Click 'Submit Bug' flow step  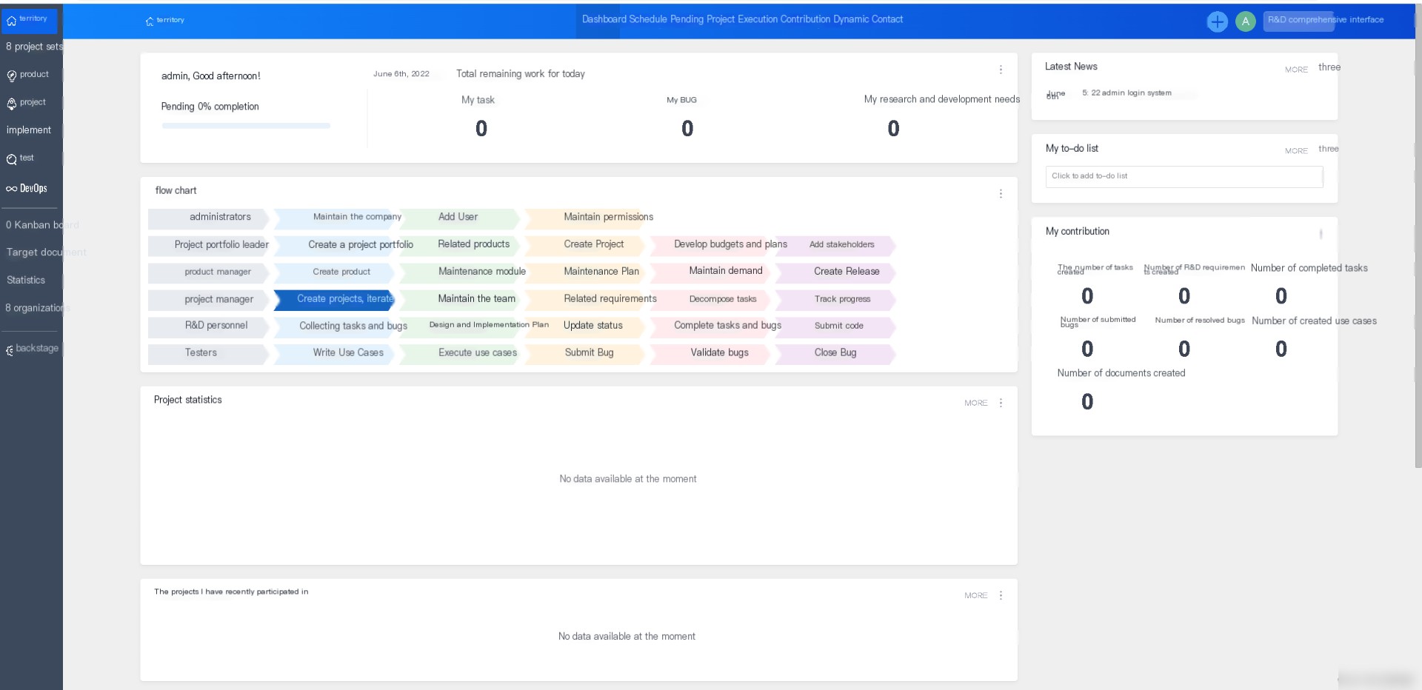tap(585, 353)
